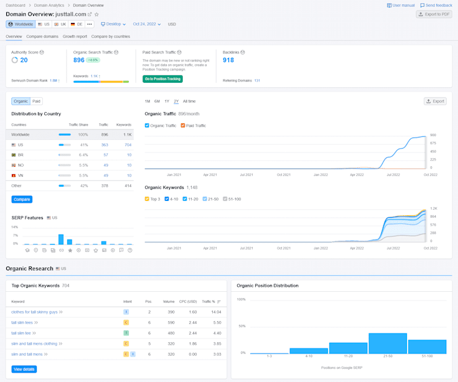Click the US flag next to Organic Research
The image size is (458, 382).
58,269
